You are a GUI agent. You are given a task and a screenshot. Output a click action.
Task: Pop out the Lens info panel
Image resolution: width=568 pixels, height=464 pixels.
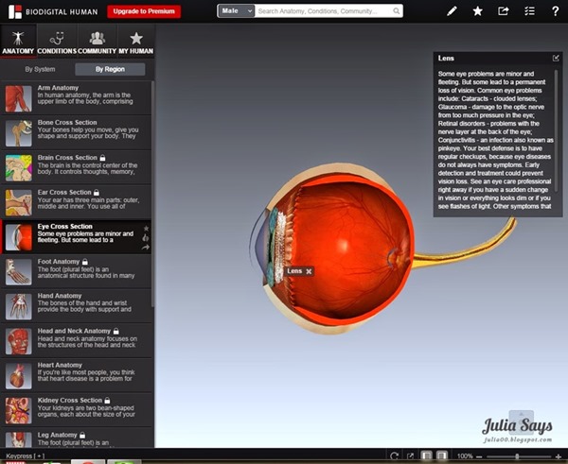(x=556, y=58)
